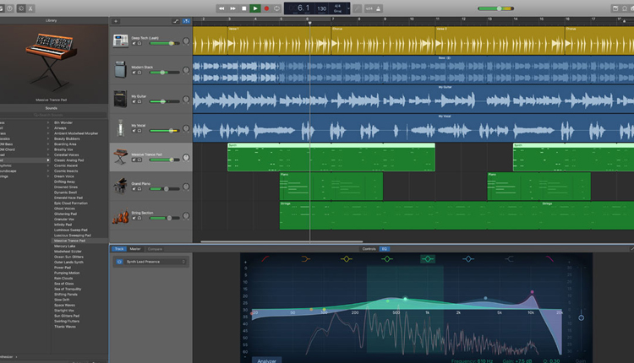Viewport: 634px width, 363px height.
Task: Click the Compare button
Action: [155, 249]
